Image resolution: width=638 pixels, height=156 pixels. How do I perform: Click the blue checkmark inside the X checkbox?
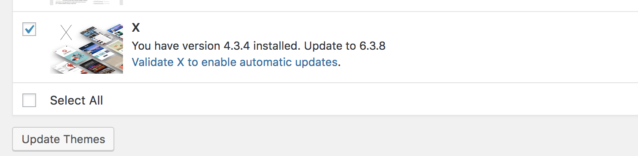click(30, 29)
